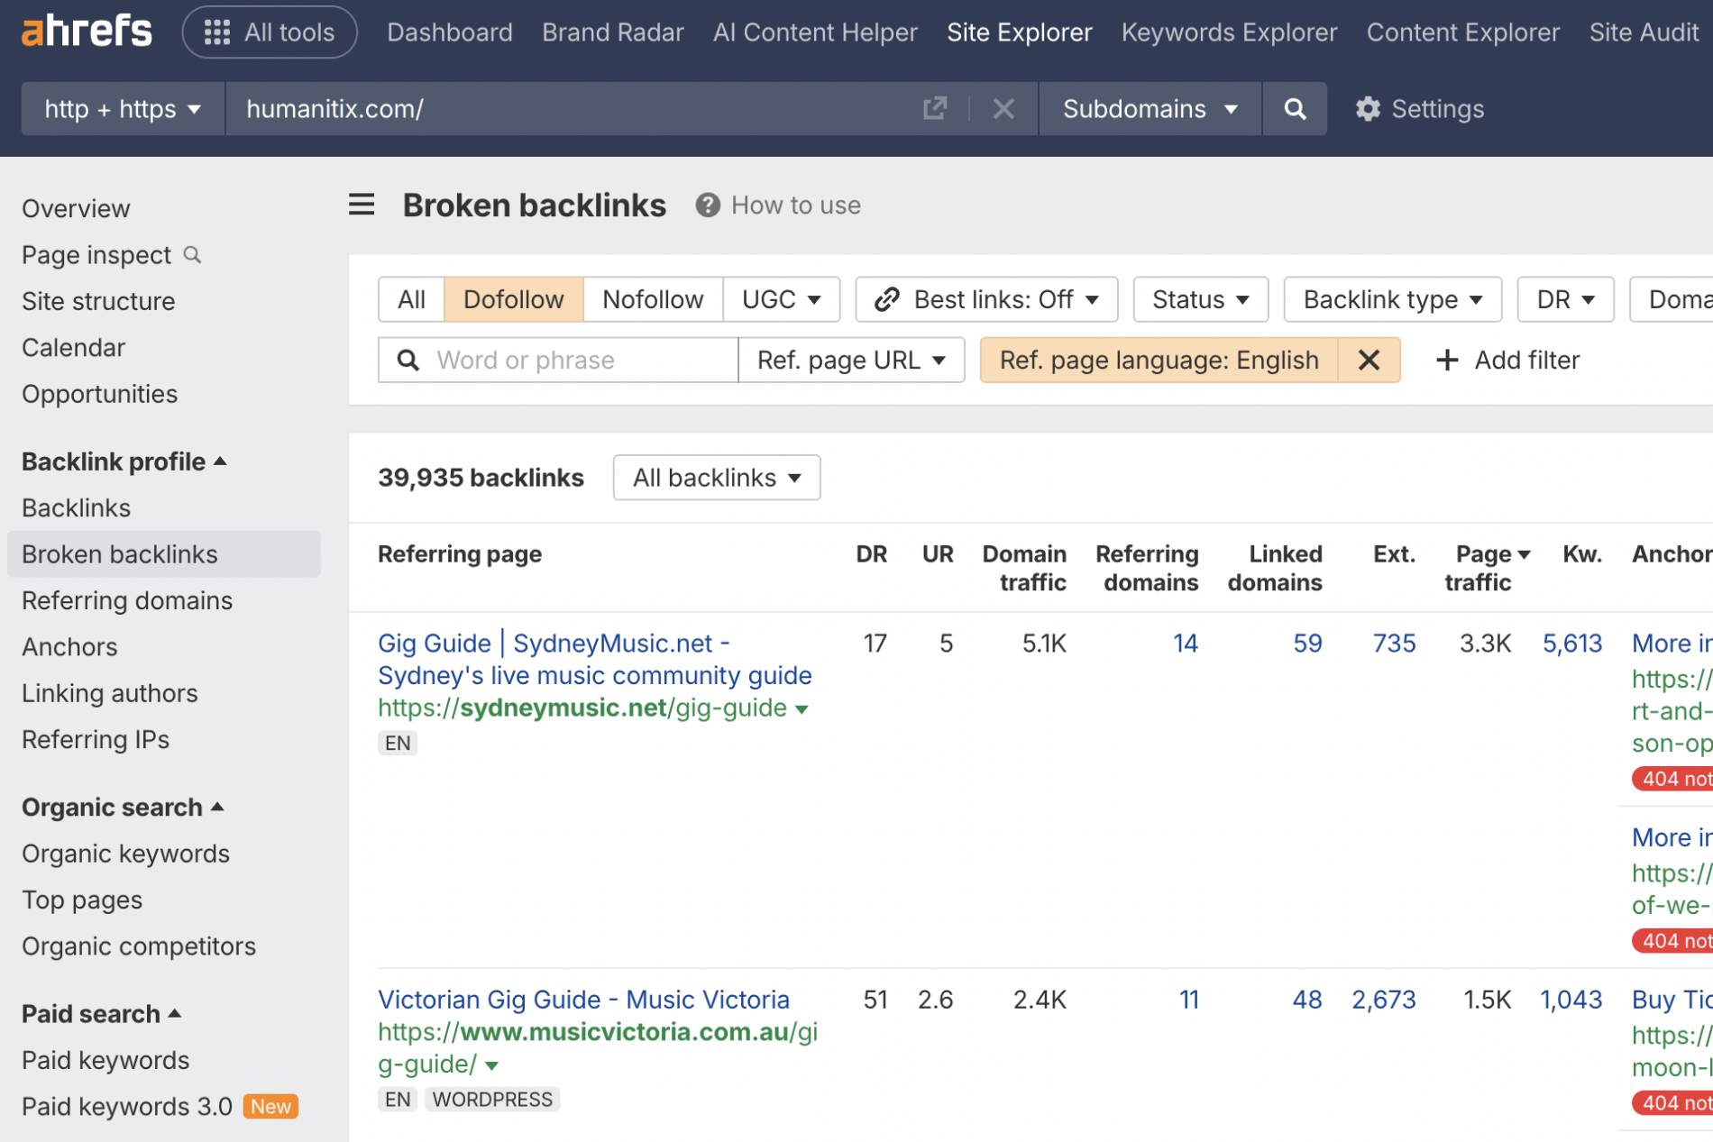Open the Subdomains mode dropdown
Image resolution: width=1713 pixels, height=1142 pixels.
click(x=1150, y=109)
